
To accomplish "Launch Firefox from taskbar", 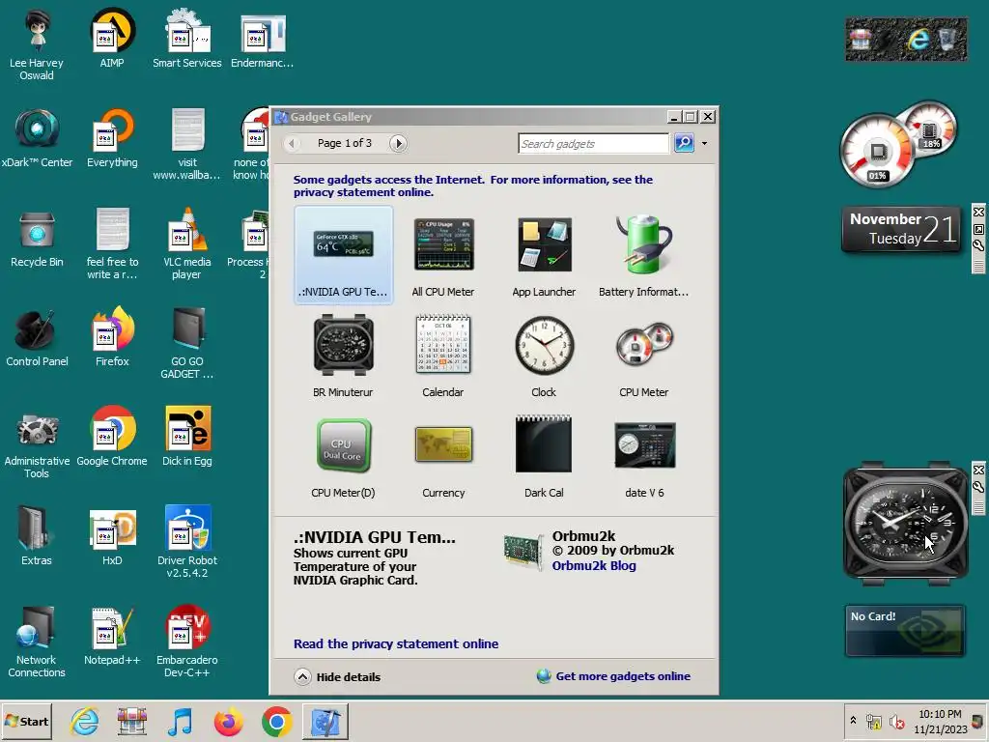I will point(228,721).
